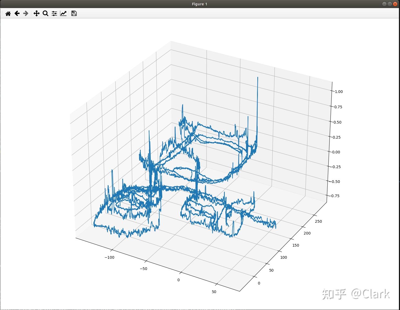Click the -100 tick label on the x-axis

pos(109,257)
